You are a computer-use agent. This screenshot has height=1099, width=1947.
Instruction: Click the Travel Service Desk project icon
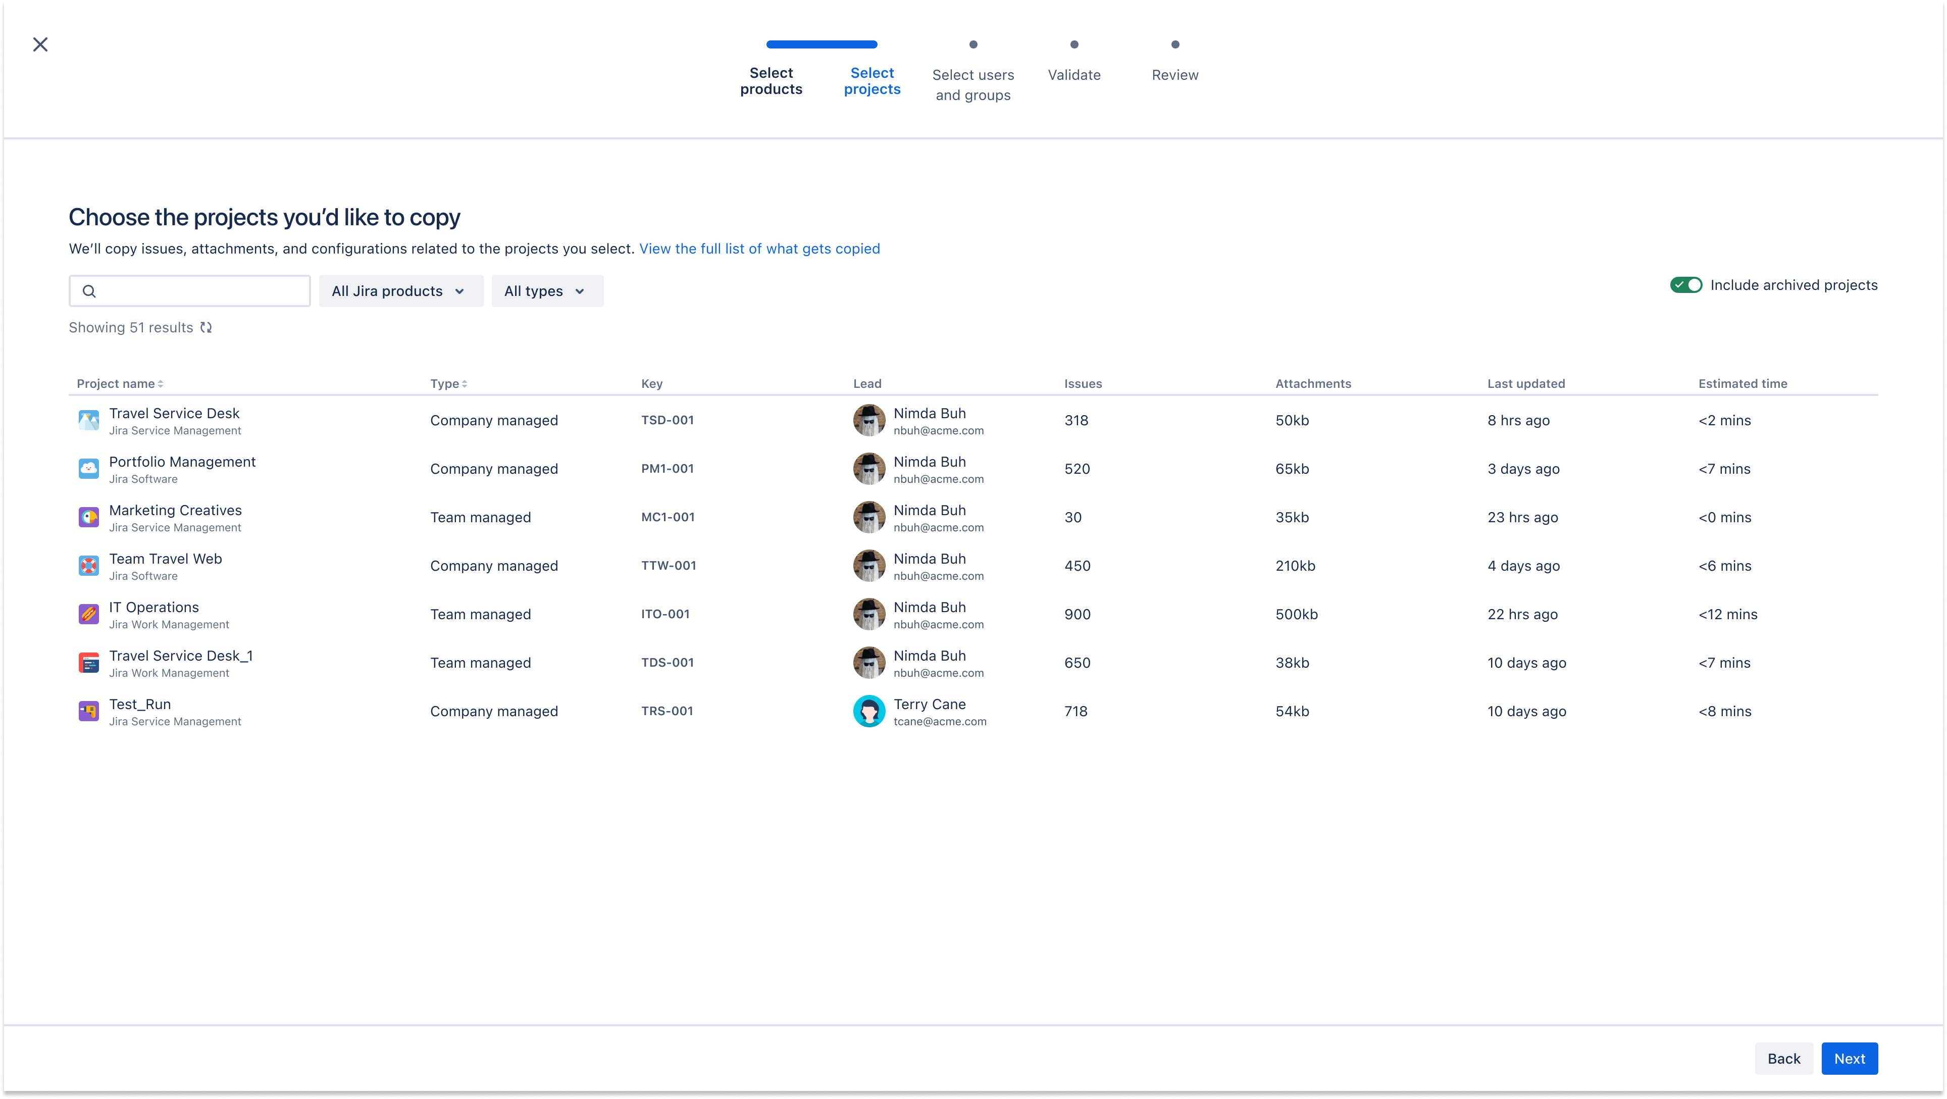tap(89, 420)
